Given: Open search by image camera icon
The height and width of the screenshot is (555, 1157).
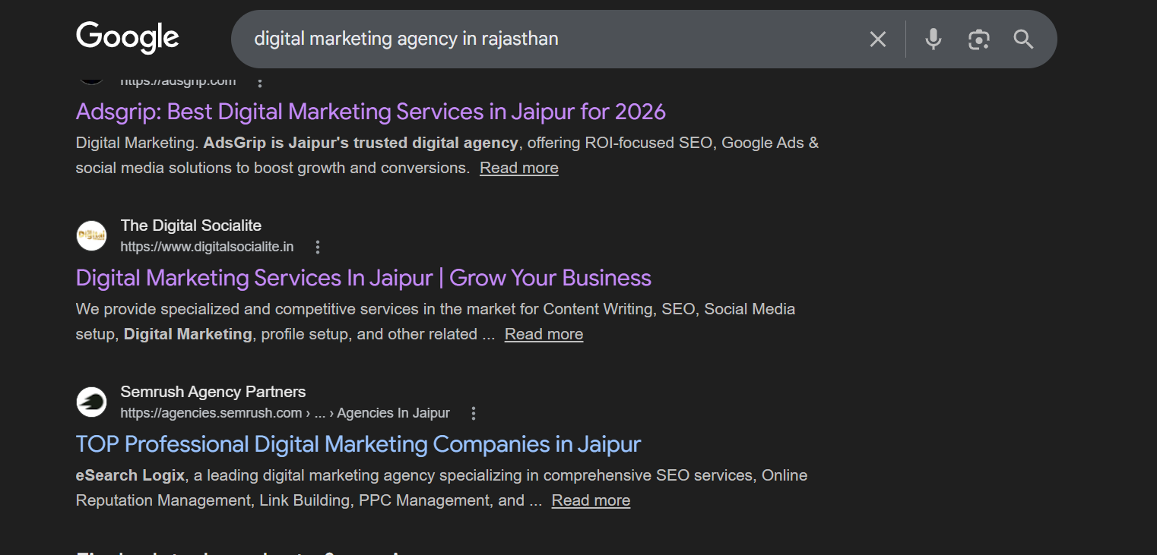Looking at the screenshot, I should 978,39.
